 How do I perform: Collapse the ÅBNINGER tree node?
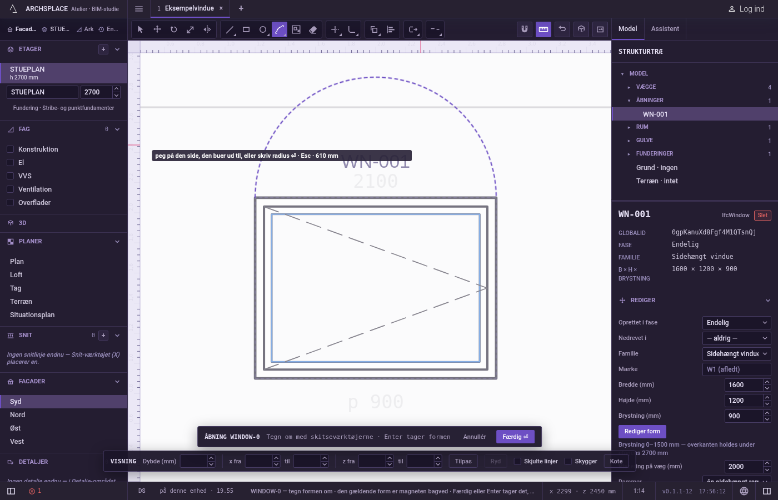[629, 101]
